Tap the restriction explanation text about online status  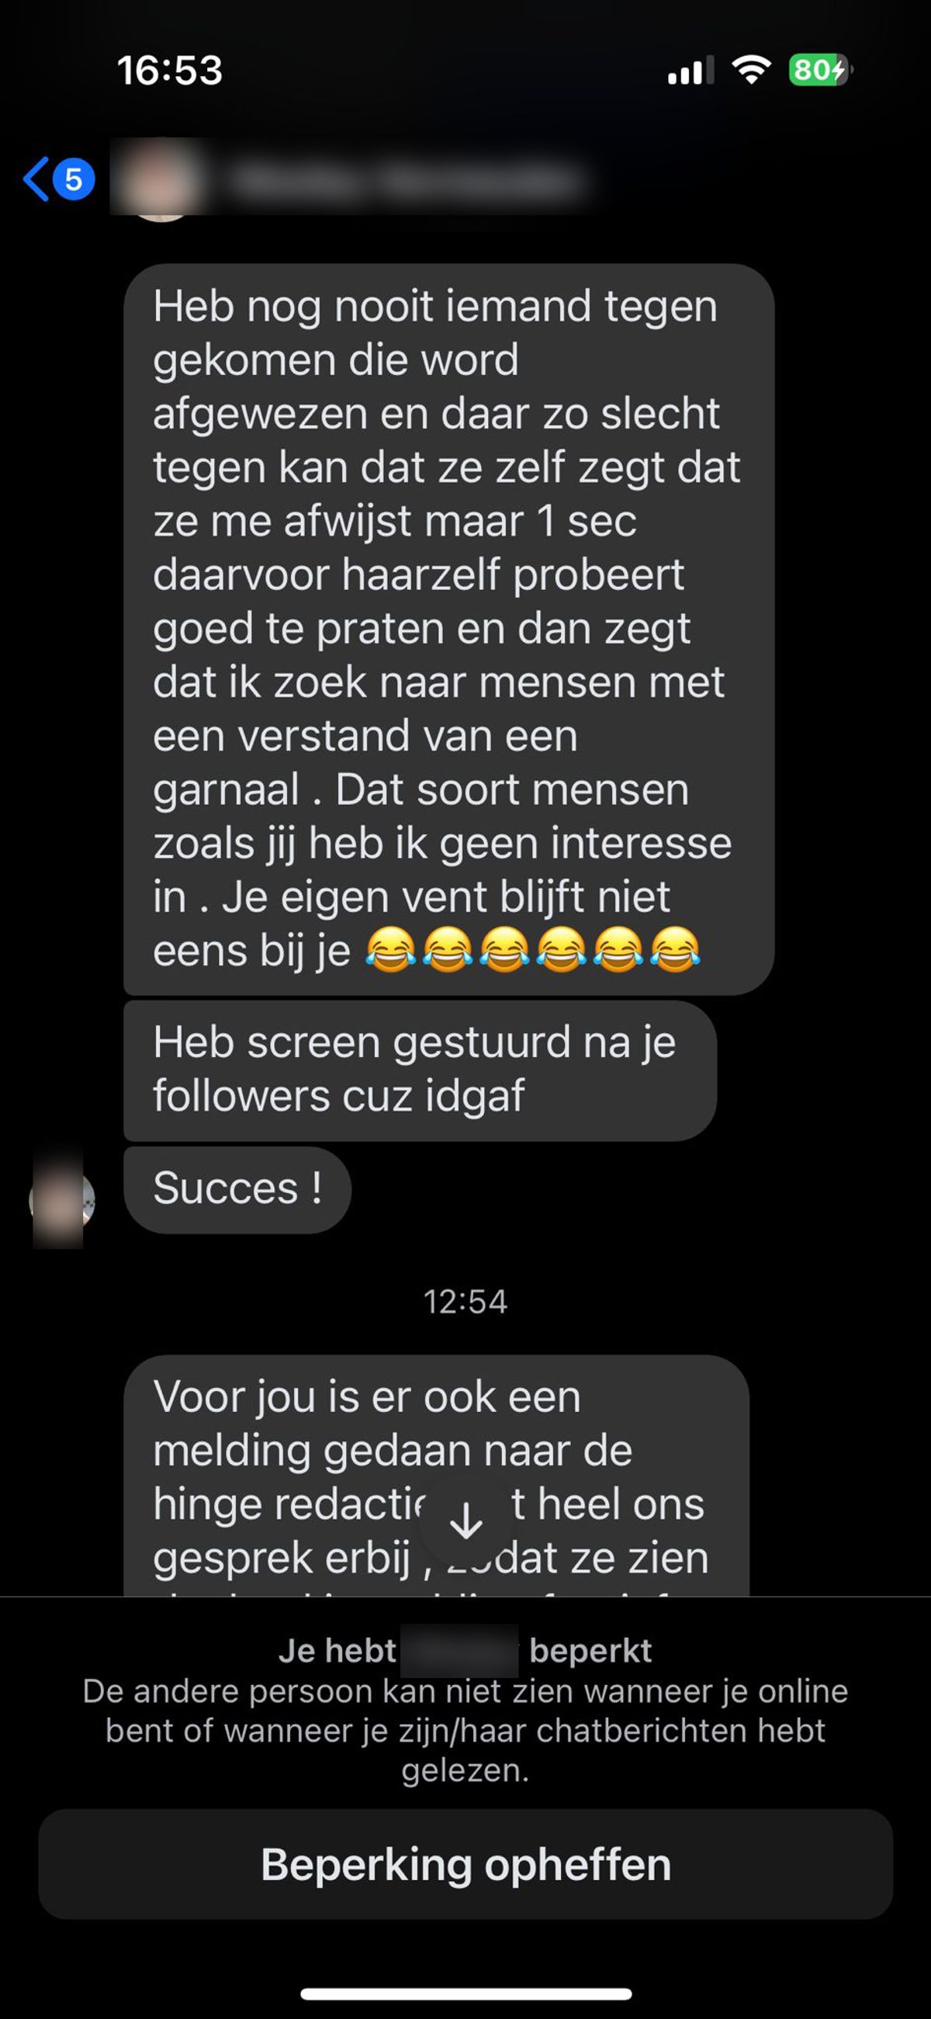tap(465, 1730)
